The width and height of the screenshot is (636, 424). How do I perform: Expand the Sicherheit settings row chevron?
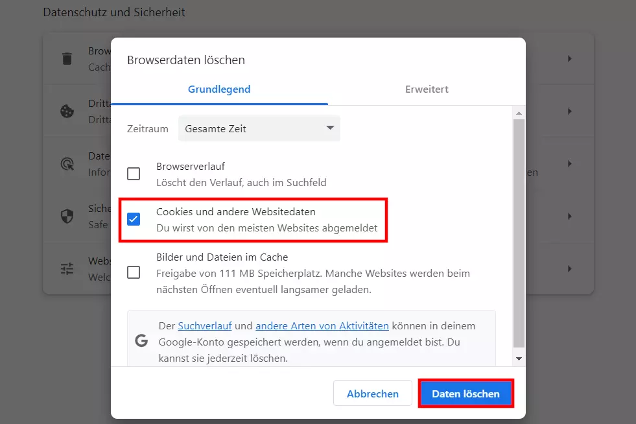pyautogui.click(x=569, y=215)
